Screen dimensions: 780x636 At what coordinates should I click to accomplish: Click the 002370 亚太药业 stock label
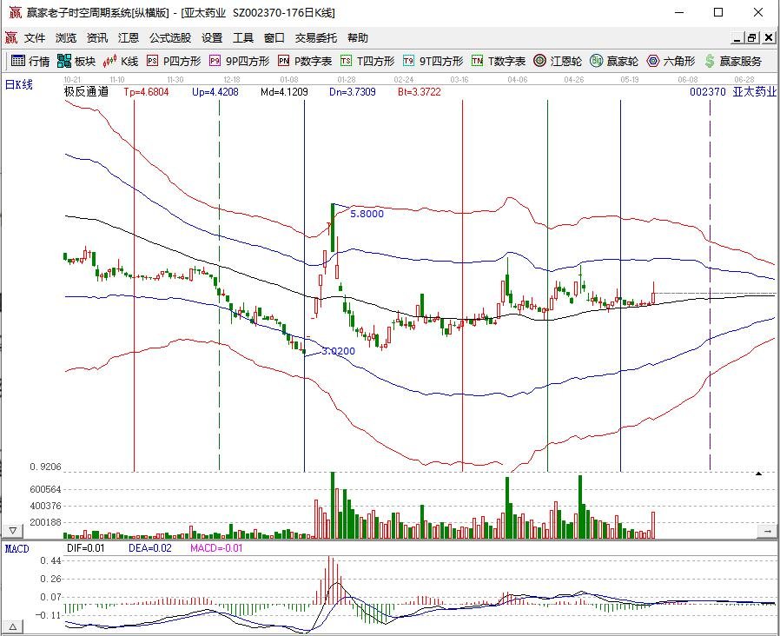(733, 91)
